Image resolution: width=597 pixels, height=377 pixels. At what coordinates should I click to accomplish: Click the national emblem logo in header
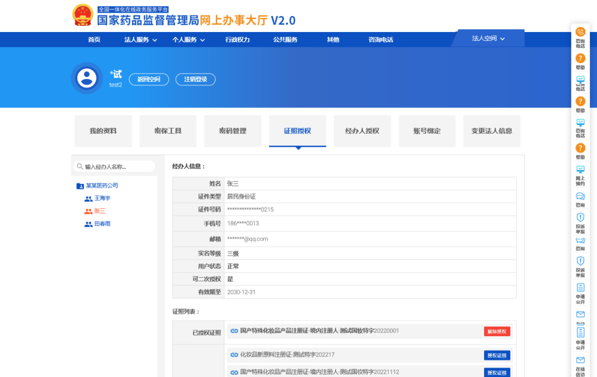[x=83, y=15]
